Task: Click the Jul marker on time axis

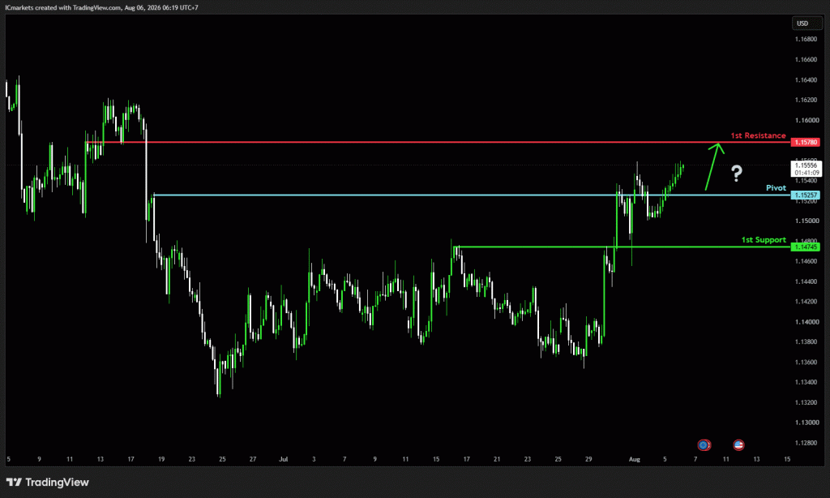Action: [x=283, y=459]
